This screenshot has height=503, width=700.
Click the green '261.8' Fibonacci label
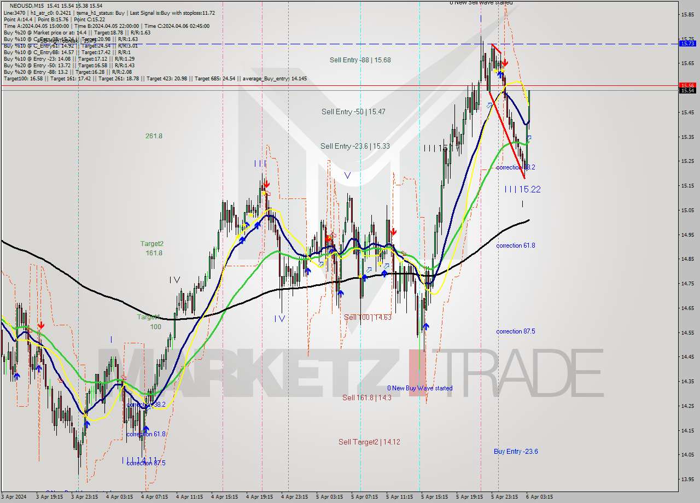154,136
